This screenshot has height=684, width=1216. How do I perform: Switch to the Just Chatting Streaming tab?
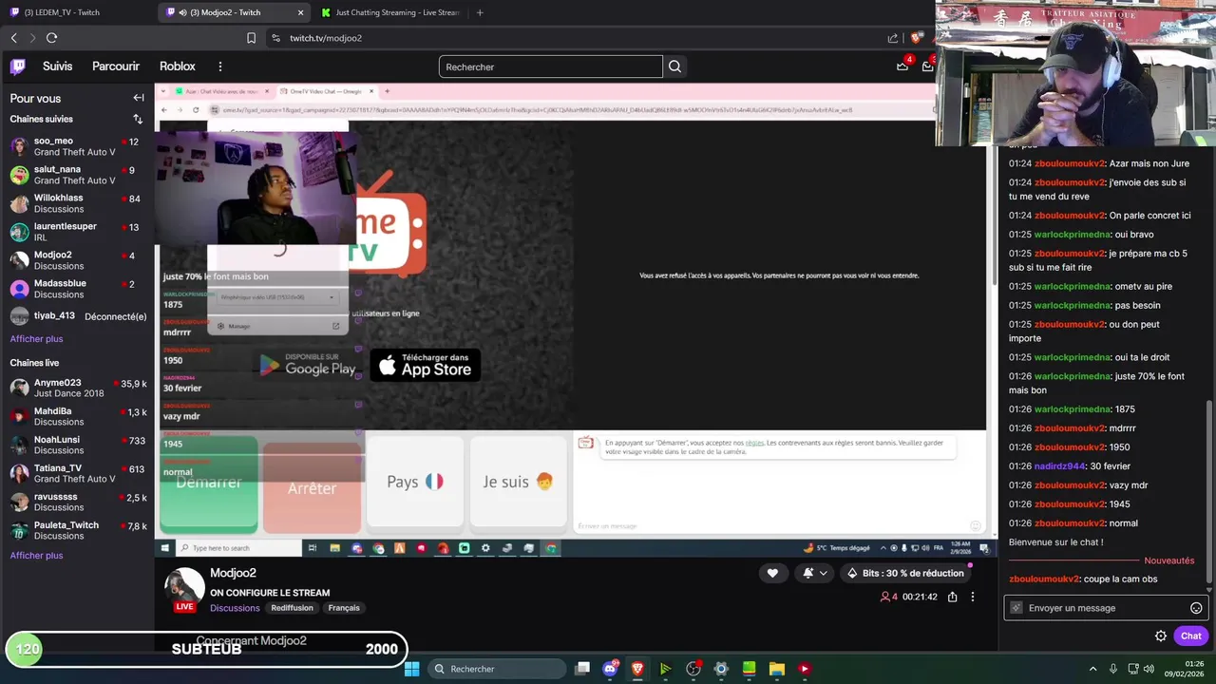(389, 12)
